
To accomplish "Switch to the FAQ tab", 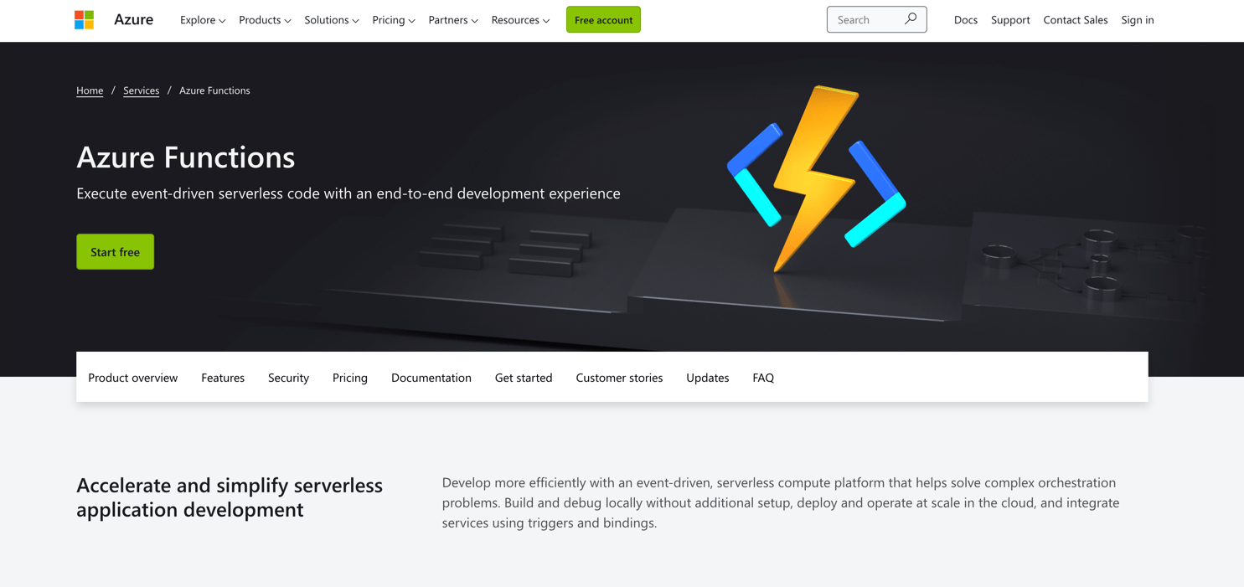I will point(762,378).
